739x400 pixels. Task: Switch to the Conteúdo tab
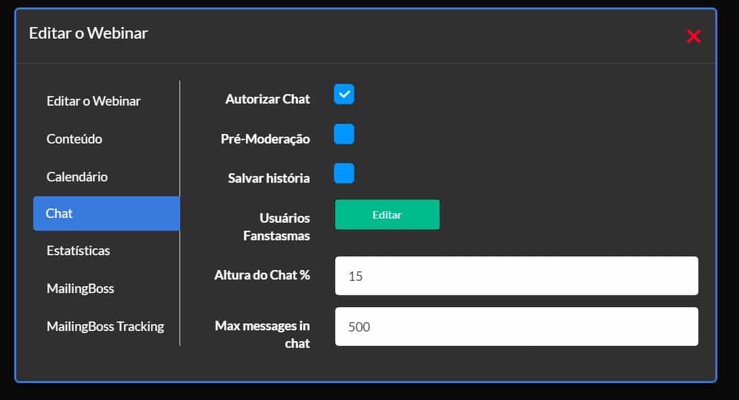point(75,139)
